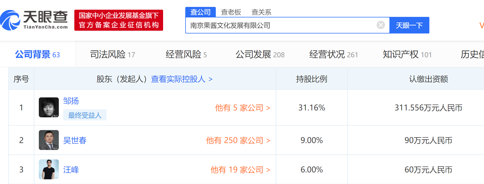
Task: Open shareholder 邹扬's profile link
Action: (71, 101)
